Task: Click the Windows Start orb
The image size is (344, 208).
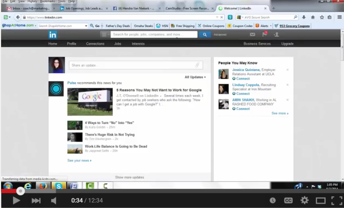Action: click(8, 186)
